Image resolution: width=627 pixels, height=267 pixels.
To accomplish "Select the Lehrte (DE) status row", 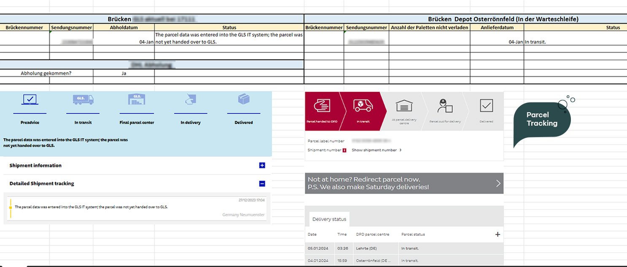I will 404,248.
